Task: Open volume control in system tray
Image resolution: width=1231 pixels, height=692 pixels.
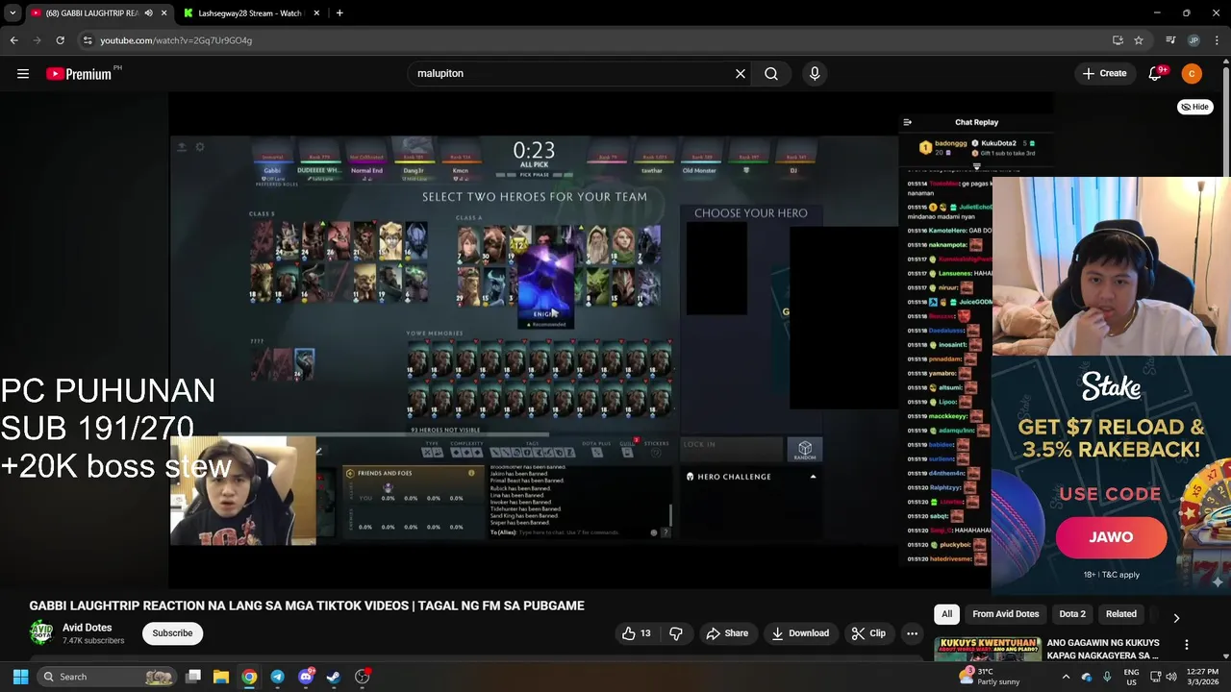Action: 1171,677
